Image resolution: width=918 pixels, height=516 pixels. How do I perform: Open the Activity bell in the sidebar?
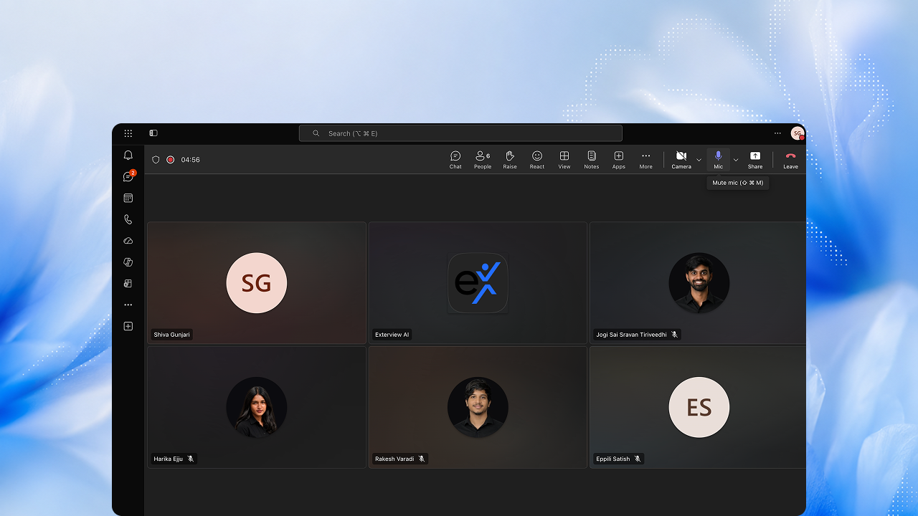coord(128,156)
